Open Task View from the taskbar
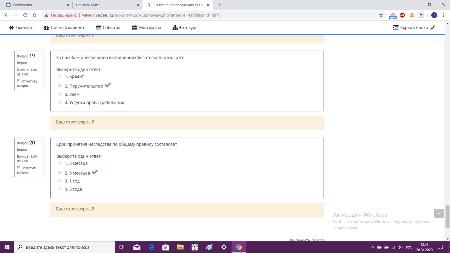Viewport: 450px width, 253px height. 122,247
